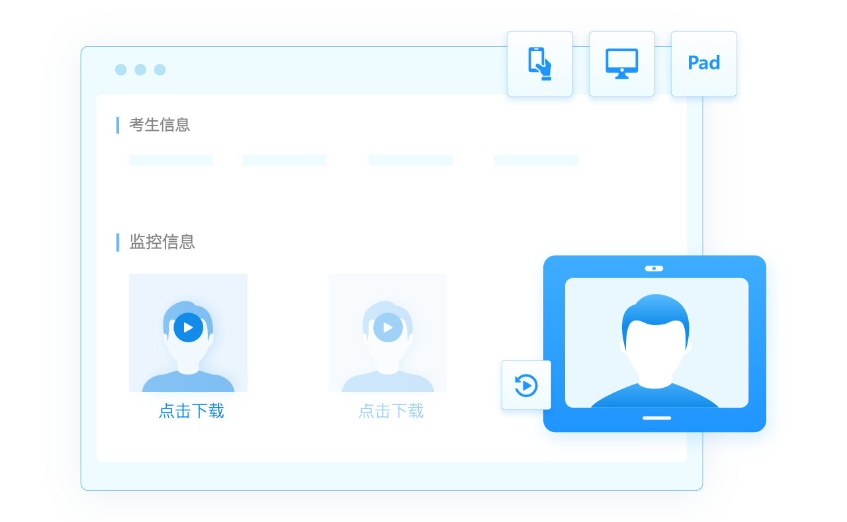This screenshot has height=522, width=847.
Task: Play the second, faded monitoring video
Action: pos(388,327)
